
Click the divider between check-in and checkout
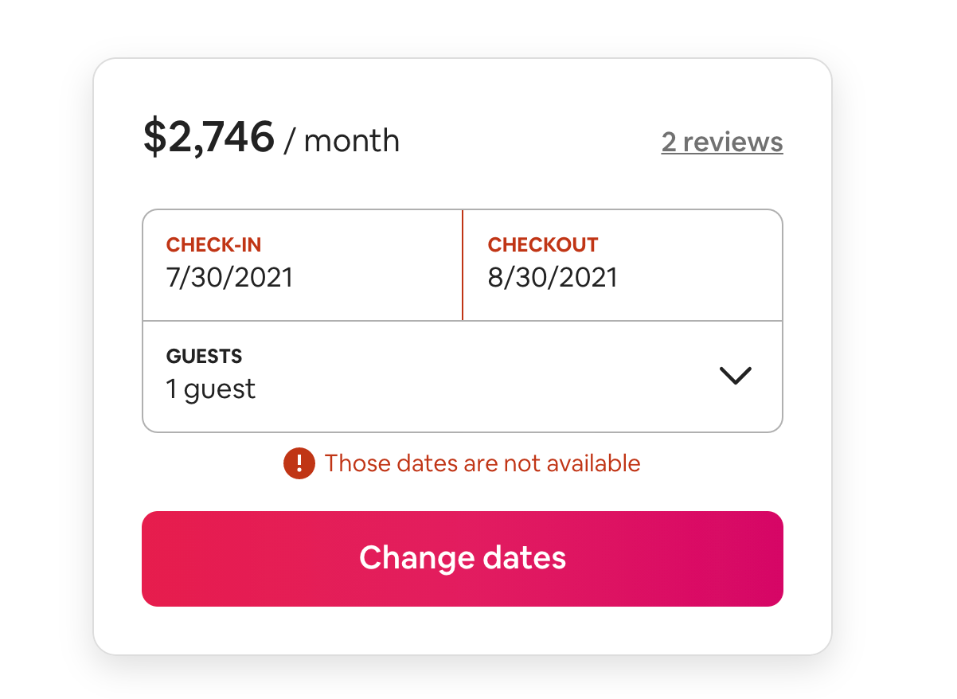tap(462, 264)
